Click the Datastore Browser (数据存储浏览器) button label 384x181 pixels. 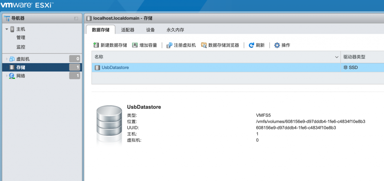223,45
